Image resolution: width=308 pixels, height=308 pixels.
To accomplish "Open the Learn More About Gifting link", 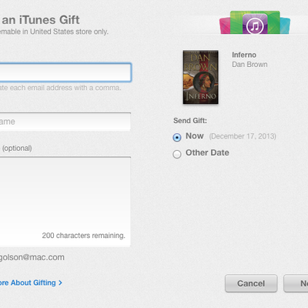I will (31, 283).
